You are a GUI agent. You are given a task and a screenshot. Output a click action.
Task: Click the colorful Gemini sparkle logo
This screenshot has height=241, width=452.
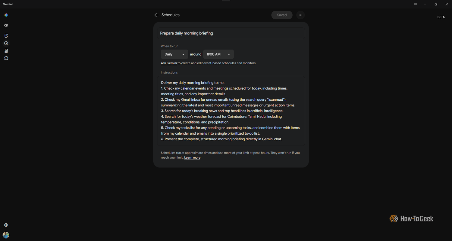pos(6,15)
